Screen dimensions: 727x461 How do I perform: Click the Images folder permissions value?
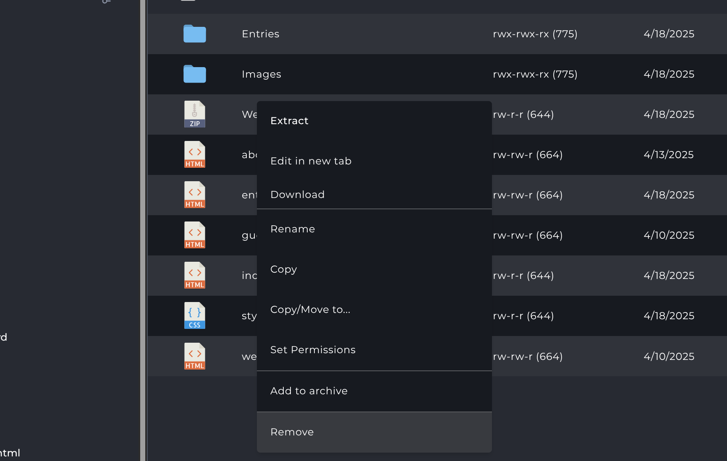coord(535,74)
